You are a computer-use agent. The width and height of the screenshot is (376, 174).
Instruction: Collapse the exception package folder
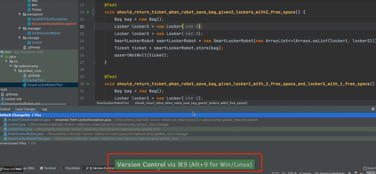(20, 14)
